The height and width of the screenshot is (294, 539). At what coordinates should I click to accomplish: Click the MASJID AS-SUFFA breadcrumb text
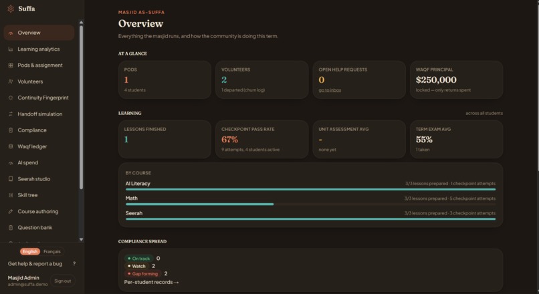(x=141, y=13)
